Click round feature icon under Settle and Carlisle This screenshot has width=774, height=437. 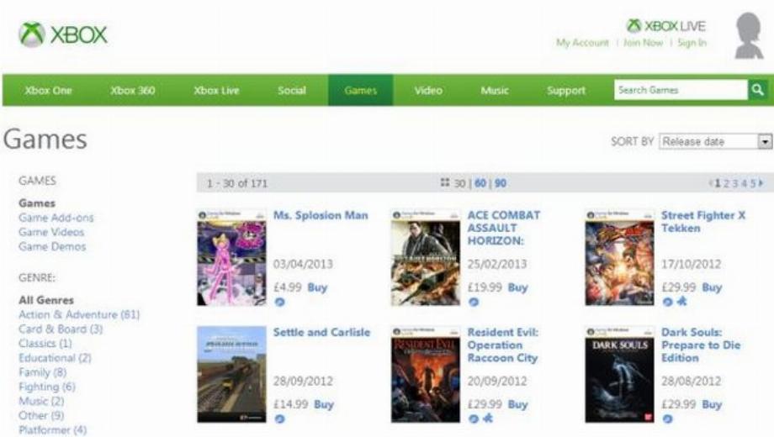279,419
